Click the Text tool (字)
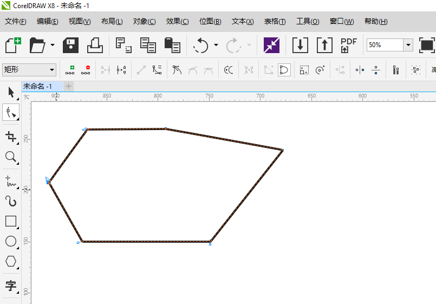 (x=11, y=286)
